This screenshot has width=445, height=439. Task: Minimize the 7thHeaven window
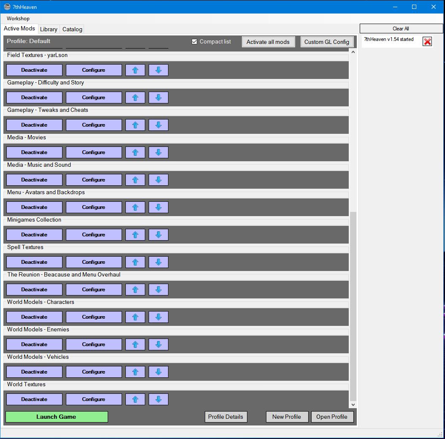pyautogui.click(x=395, y=7)
